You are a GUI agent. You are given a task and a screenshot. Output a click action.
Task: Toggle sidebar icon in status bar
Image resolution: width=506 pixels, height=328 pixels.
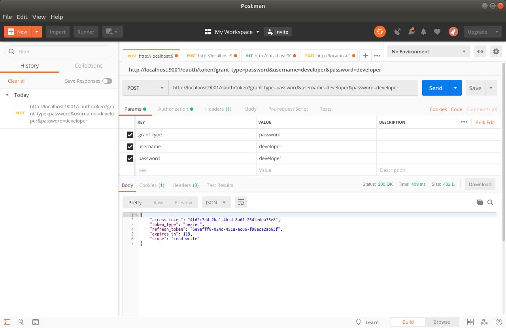pyautogui.click(x=7, y=322)
